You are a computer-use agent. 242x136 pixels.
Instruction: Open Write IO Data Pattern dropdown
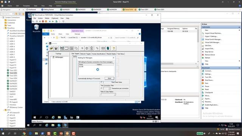point(115,94)
